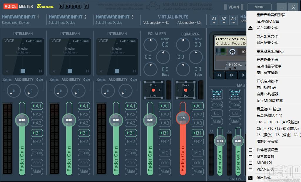301x182 pixels.
Task: Click Voicemeeter AUX middle EQ knob
Action: coord(195,57)
